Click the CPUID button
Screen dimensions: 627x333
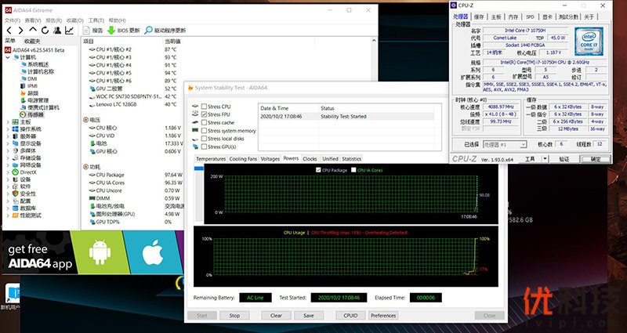point(350,316)
